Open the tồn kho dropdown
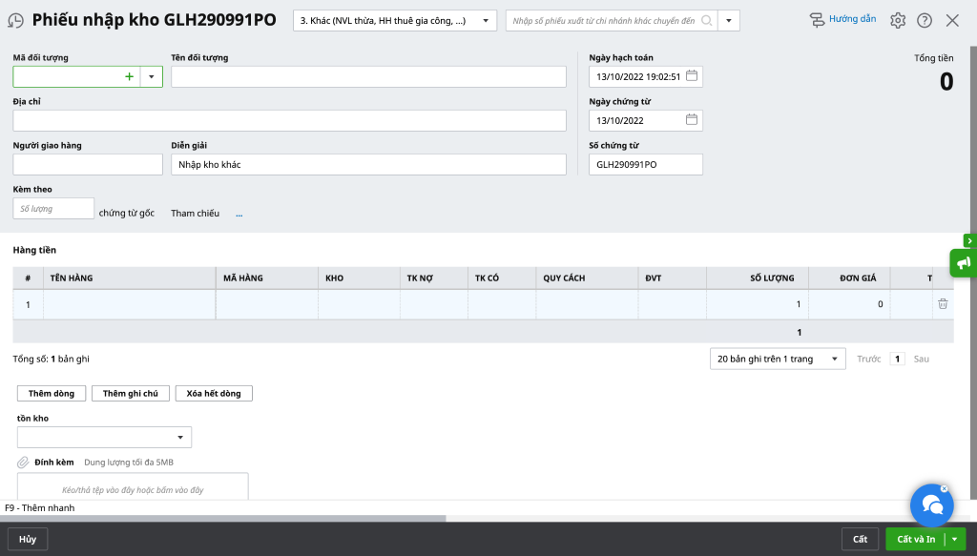977x556 pixels. [x=104, y=437]
